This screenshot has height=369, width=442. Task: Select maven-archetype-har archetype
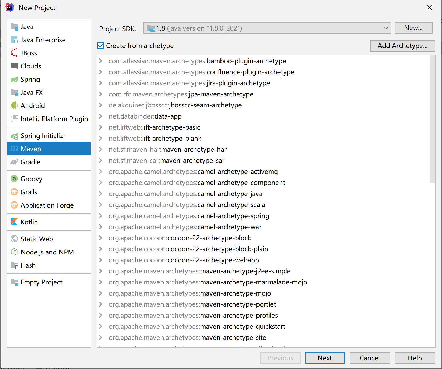168,149
